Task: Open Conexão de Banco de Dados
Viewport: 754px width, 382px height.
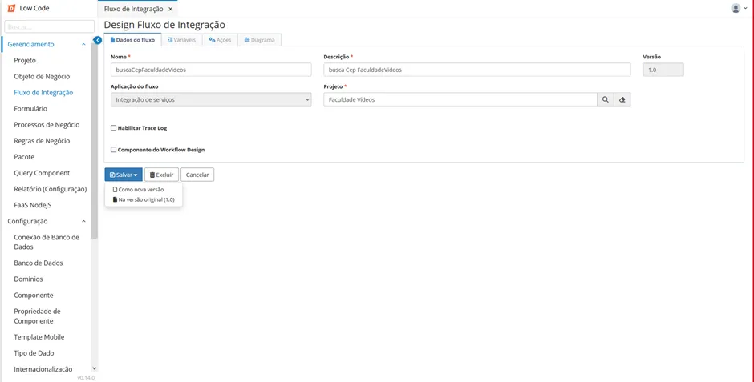Action: coord(47,242)
